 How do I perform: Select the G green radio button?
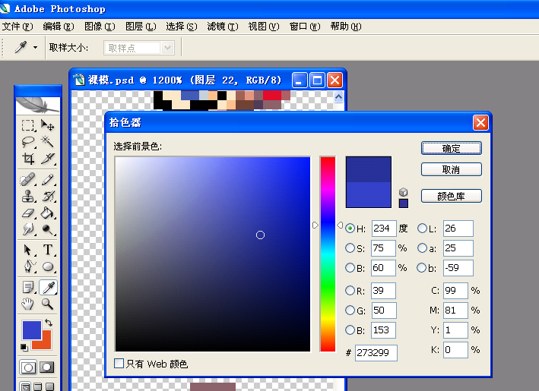(x=350, y=311)
